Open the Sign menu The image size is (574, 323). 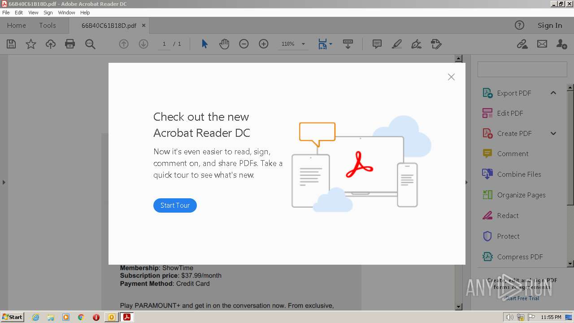pos(48,13)
